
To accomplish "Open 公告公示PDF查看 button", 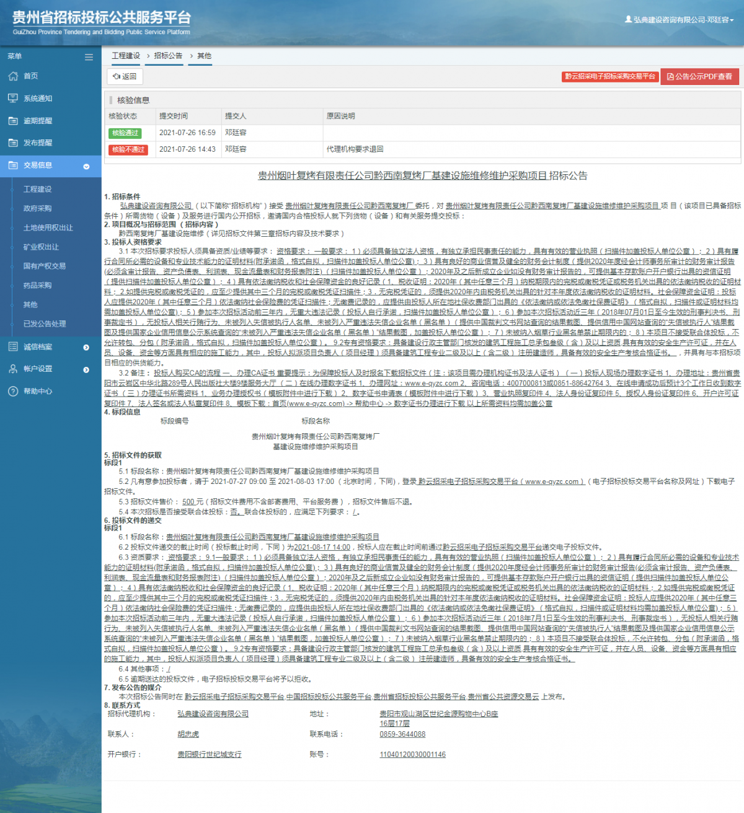I will (699, 77).
